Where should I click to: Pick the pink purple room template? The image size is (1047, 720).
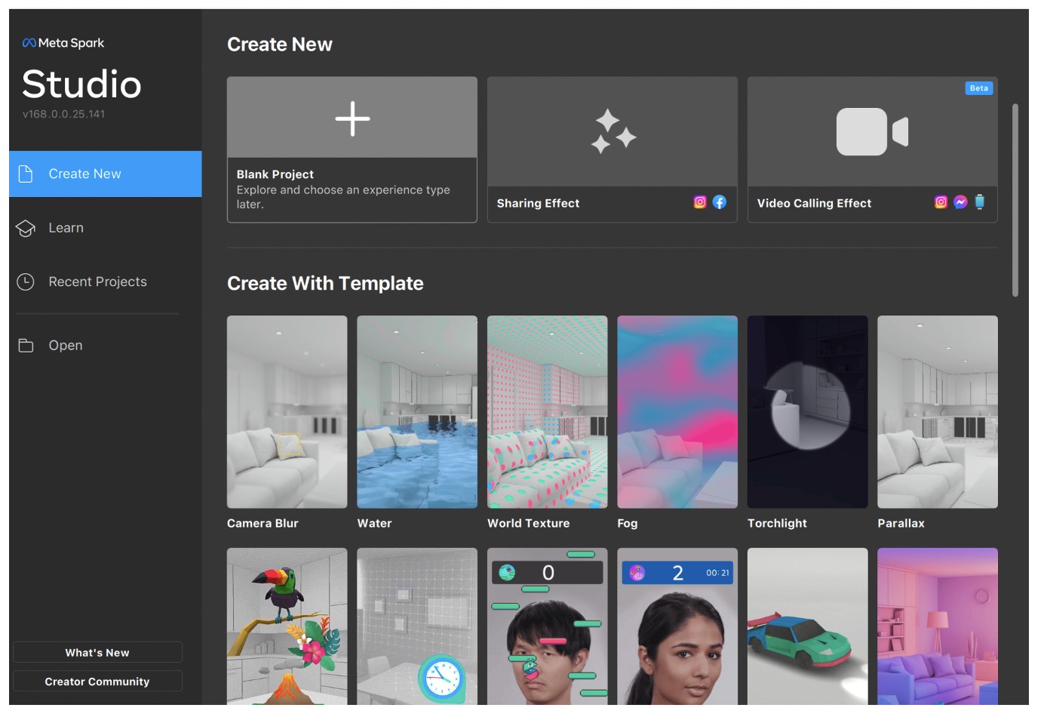[938, 626]
